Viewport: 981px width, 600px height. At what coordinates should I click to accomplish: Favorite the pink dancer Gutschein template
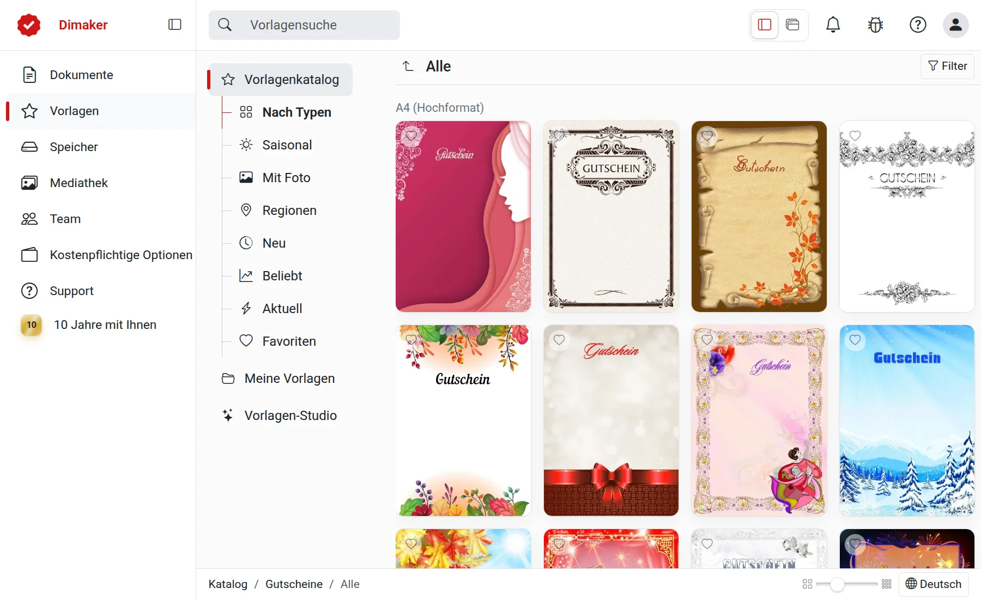pyautogui.click(x=707, y=340)
